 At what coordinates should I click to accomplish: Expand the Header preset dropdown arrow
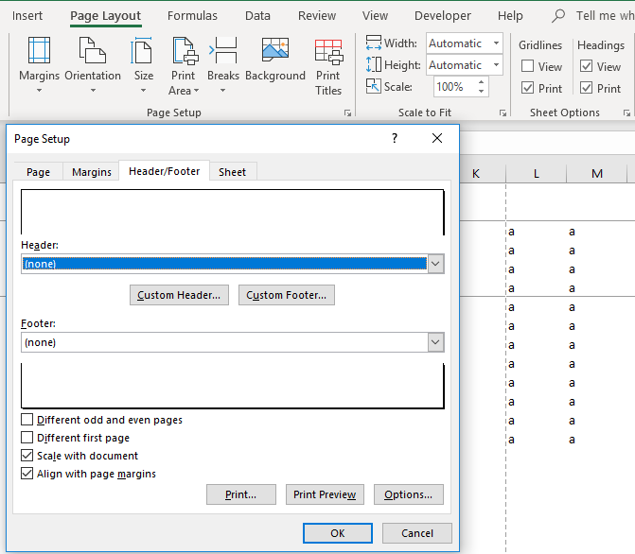435,264
